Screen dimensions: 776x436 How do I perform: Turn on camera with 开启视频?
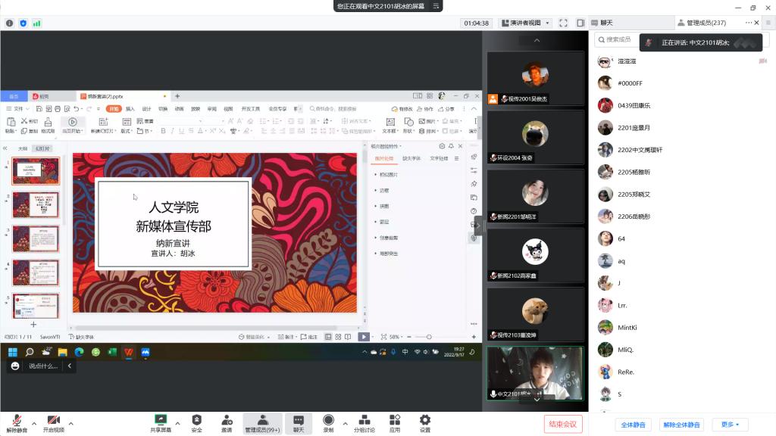[x=53, y=420]
